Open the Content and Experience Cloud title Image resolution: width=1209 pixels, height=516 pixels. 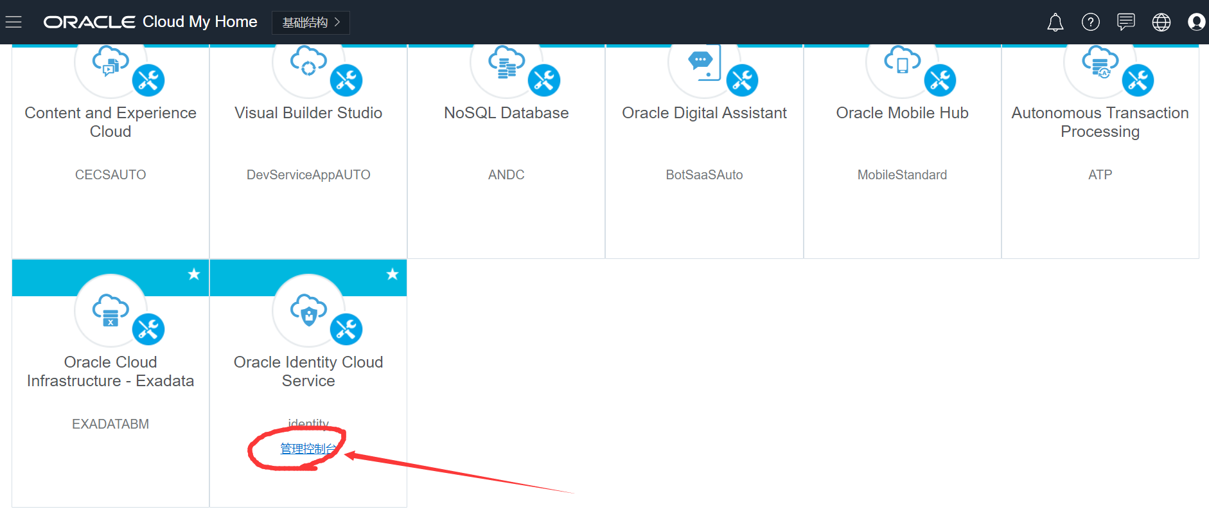110,122
